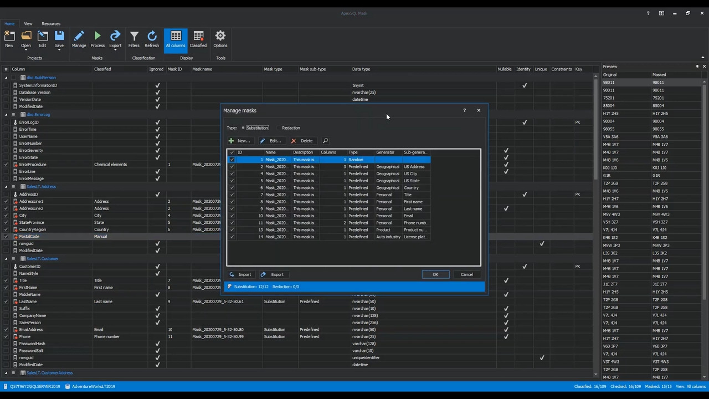
Task: Open the Resources ribbon tab
Action: coord(50,23)
